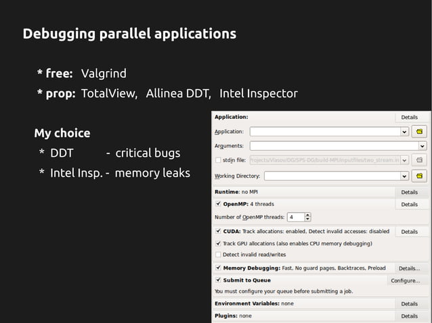Click the Arguments input field
This screenshot has height=323, width=432.
point(333,145)
